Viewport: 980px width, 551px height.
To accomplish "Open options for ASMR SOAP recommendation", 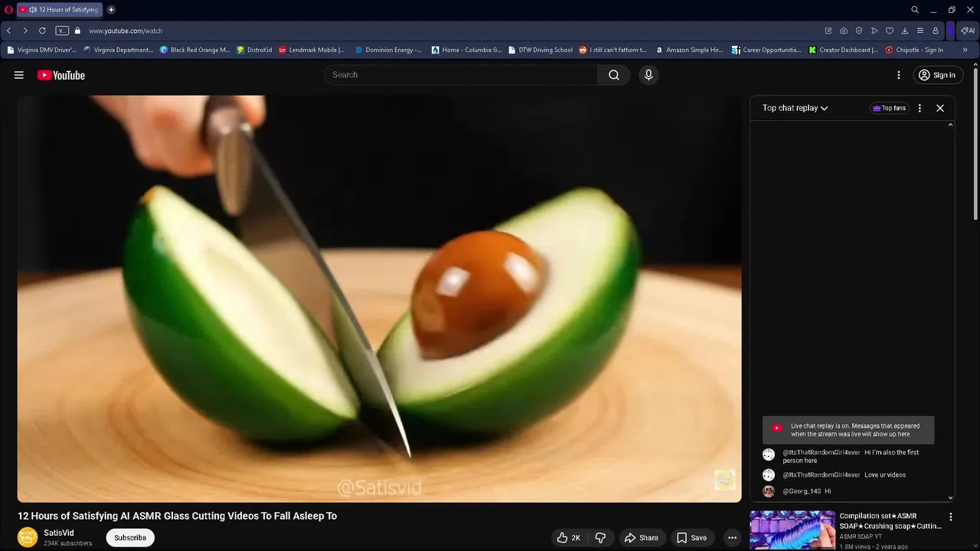I will click(951, 517).
